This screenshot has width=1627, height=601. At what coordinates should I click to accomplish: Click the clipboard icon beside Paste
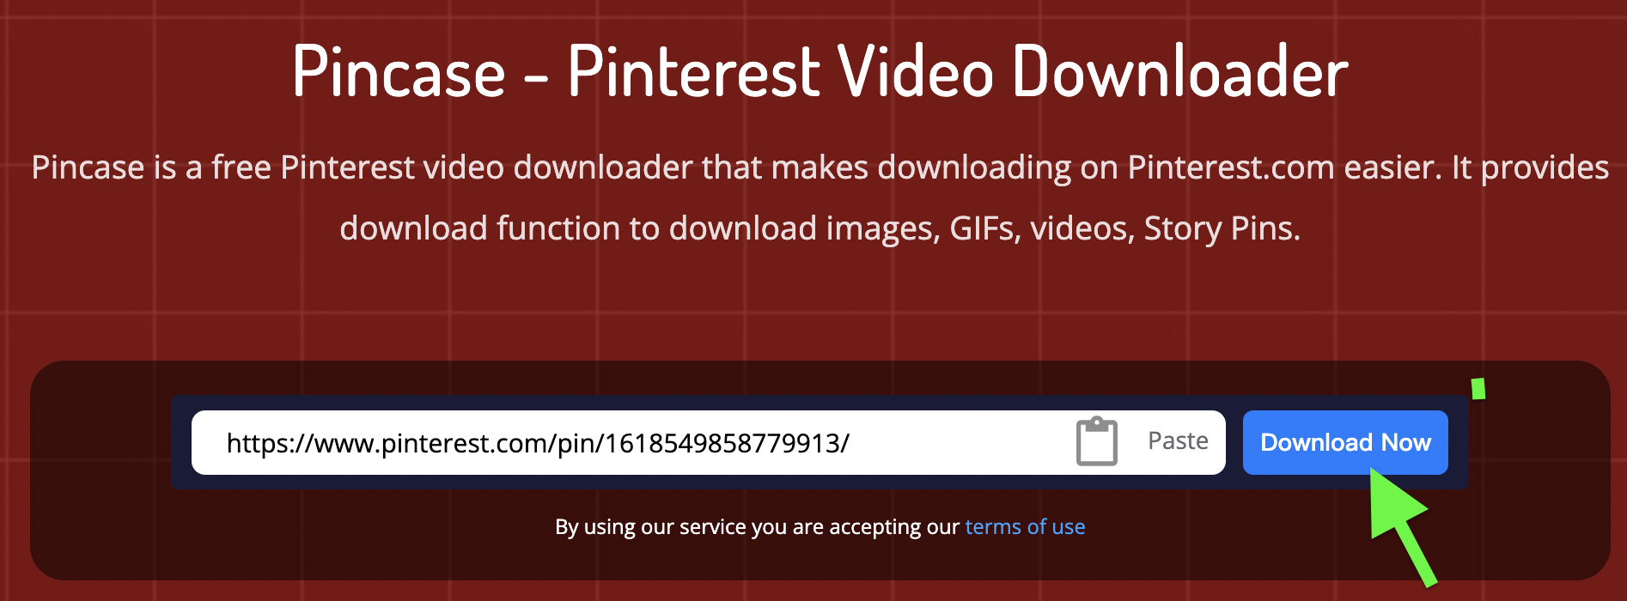tap(1097, 441)
